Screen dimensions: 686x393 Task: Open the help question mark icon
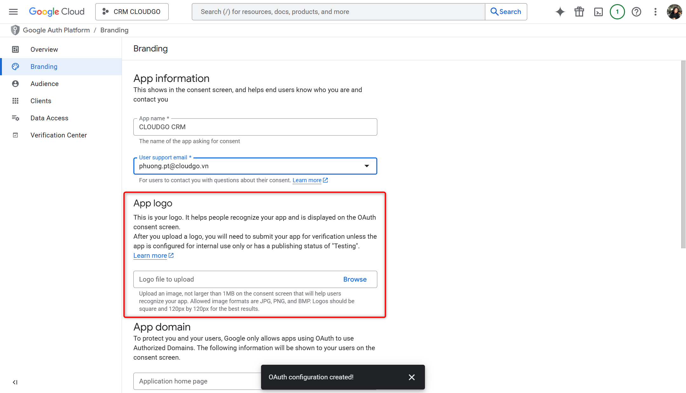tap(636, 11)
